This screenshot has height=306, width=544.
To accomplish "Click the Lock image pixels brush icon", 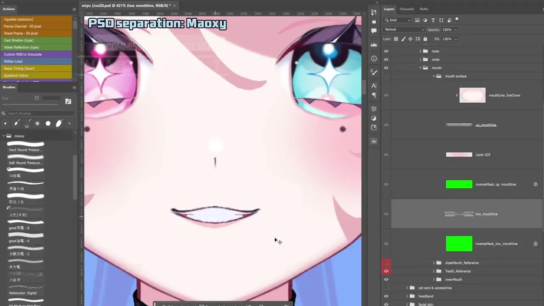I will pyautogui.click(x=403, y=39).
